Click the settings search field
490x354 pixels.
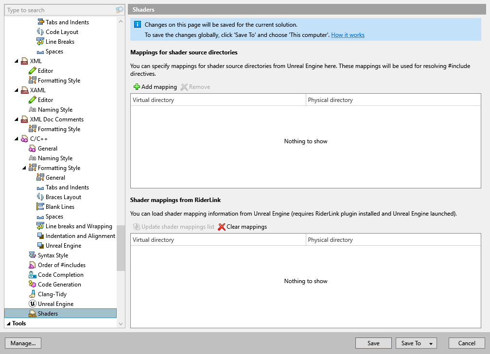pos(58,10)
